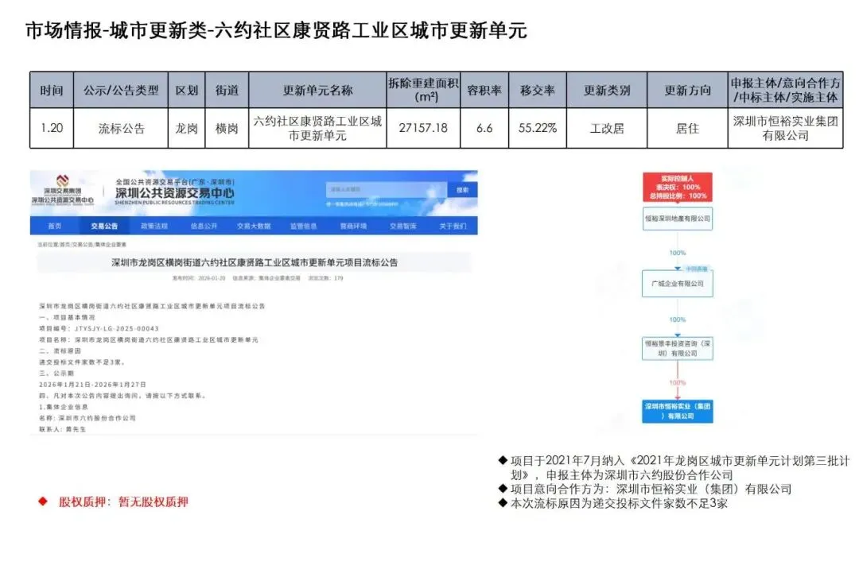The width and height of the screenshot is (859, 573).
Task: Click the 拆除重建面积 column header
Action: (423, 91)
